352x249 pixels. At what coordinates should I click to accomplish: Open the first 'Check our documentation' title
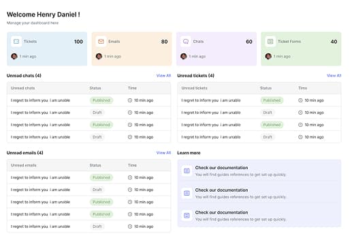tap(221, 168)
